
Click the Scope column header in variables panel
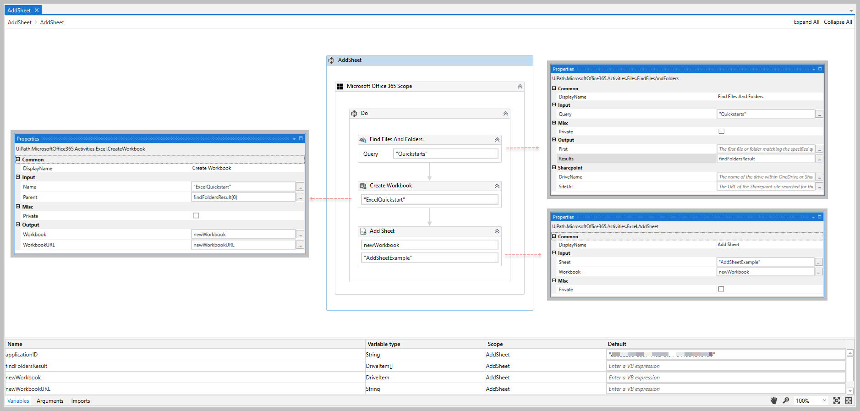tap(545, 344)
